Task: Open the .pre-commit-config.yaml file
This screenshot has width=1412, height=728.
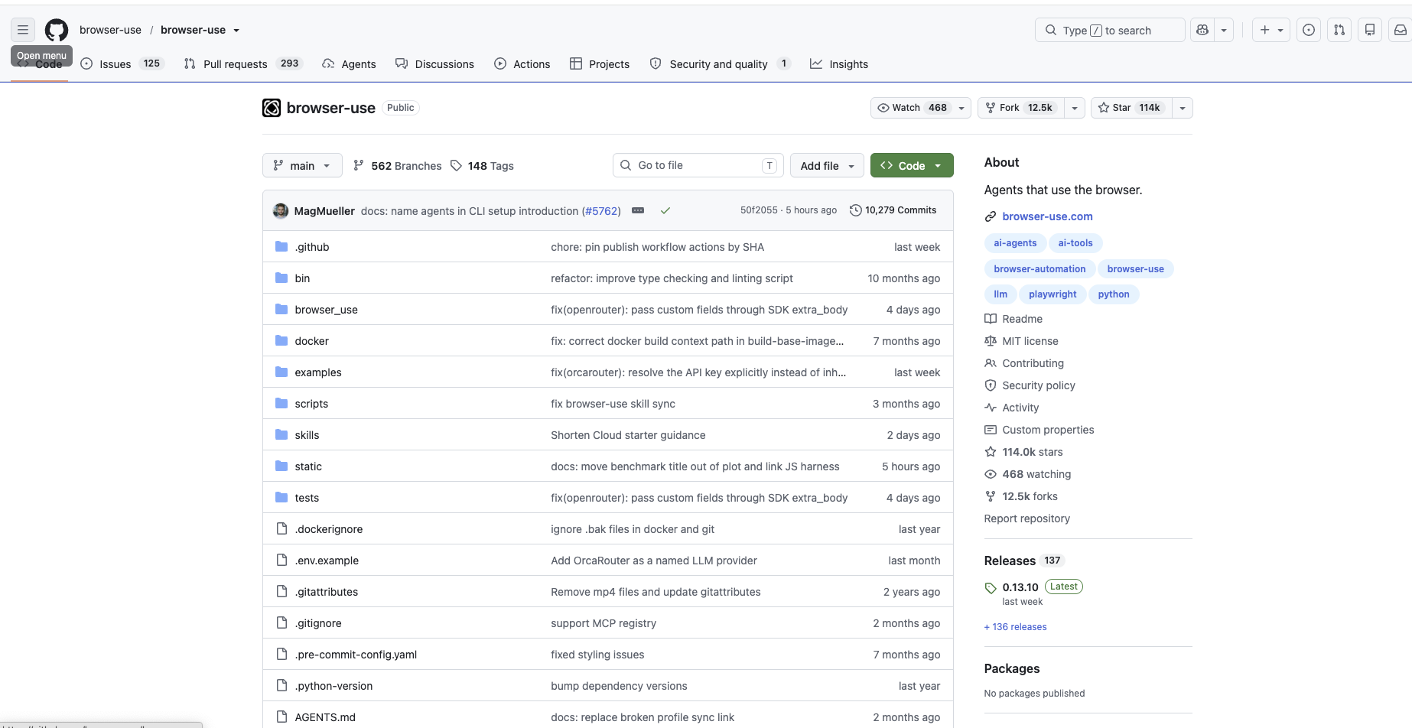Action: (356, 655)
